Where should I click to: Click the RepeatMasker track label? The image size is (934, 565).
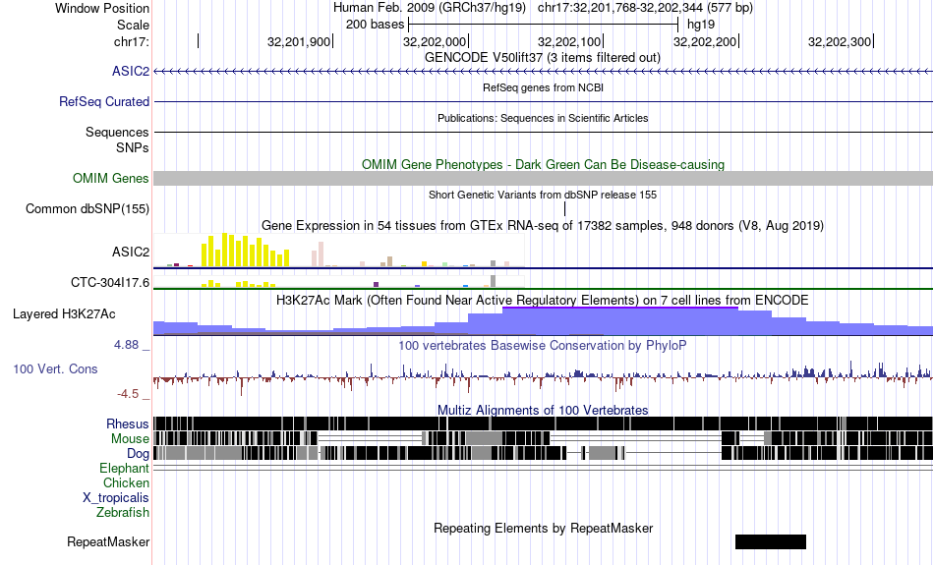pos(108,541)
